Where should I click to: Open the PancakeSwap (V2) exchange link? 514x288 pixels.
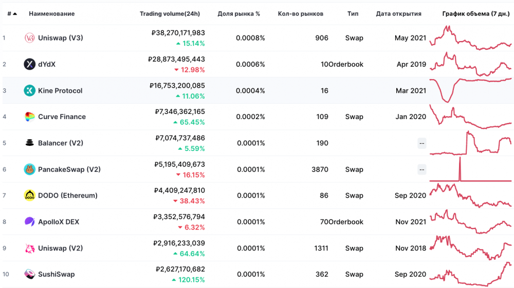tap(69, 169)
